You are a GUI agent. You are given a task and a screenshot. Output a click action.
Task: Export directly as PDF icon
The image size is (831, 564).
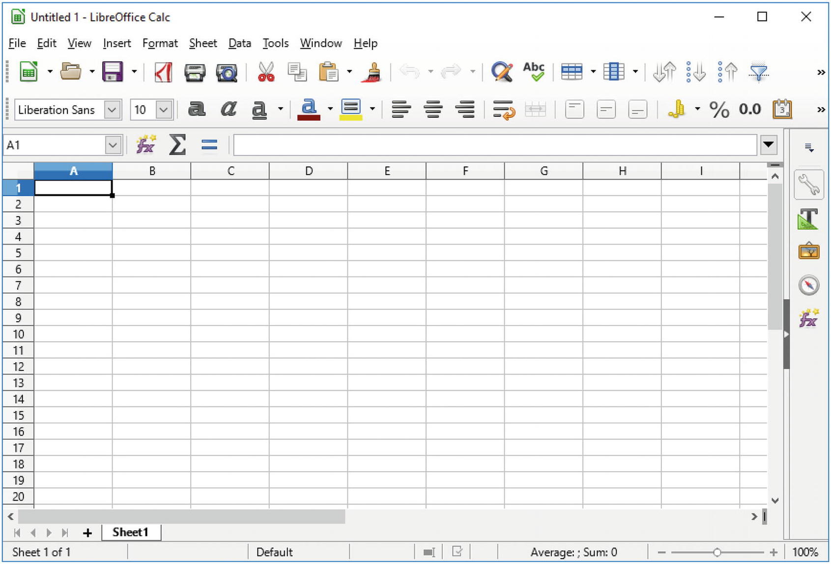163,72
